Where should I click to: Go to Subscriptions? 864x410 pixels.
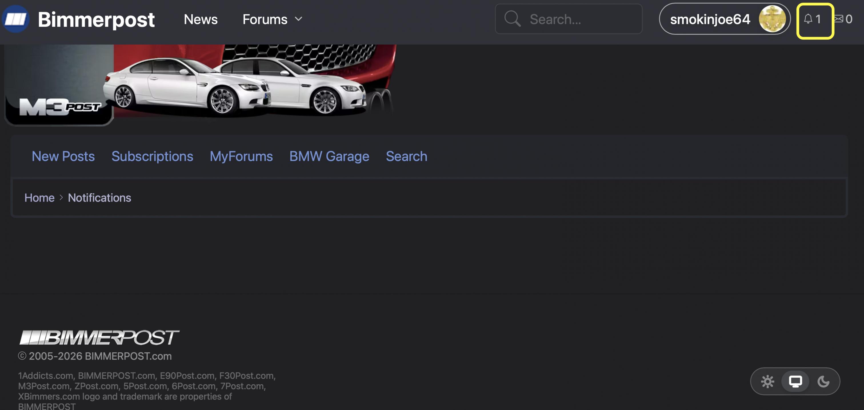(x=152, y=156)
